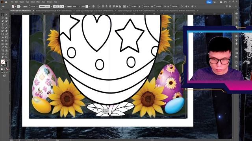Set paint to None button
Viewport: 252px width, 141px height.
7,69
